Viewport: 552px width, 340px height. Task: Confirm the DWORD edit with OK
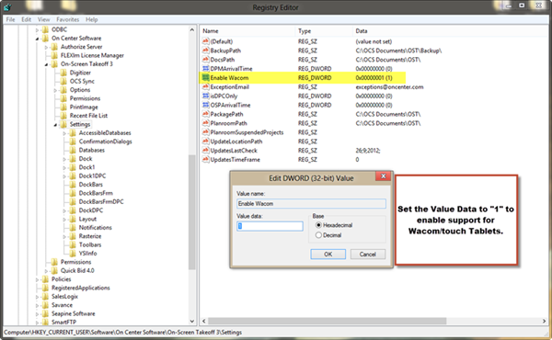pyautogui.click(x=328, y=255)
